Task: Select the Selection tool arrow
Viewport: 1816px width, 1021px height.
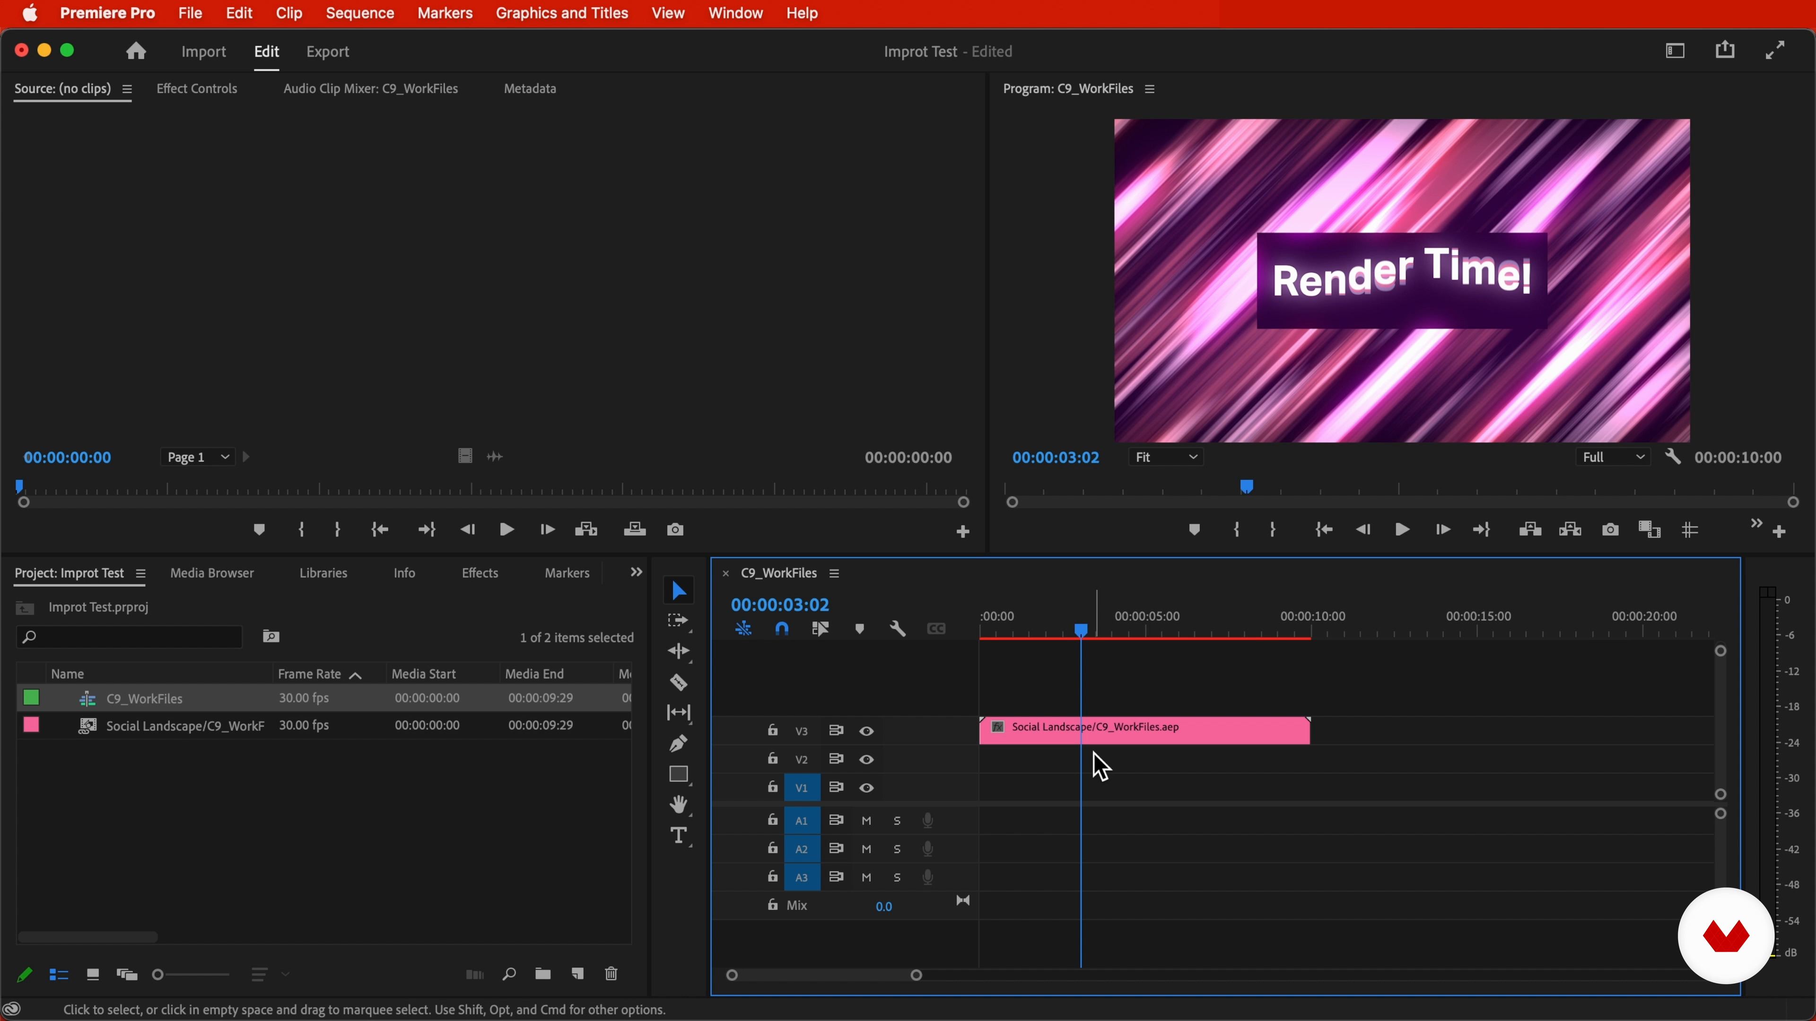Action: pos(678,590)
